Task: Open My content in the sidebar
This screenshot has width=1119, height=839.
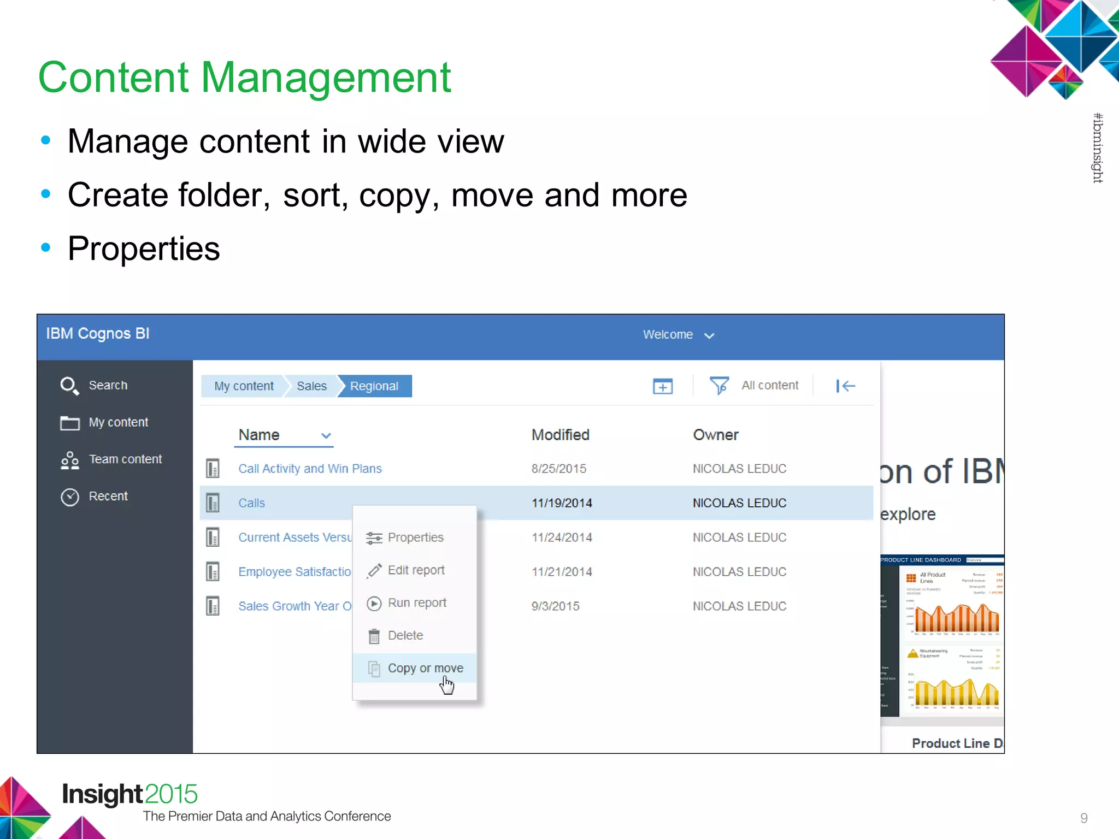Action: (119, 423)
